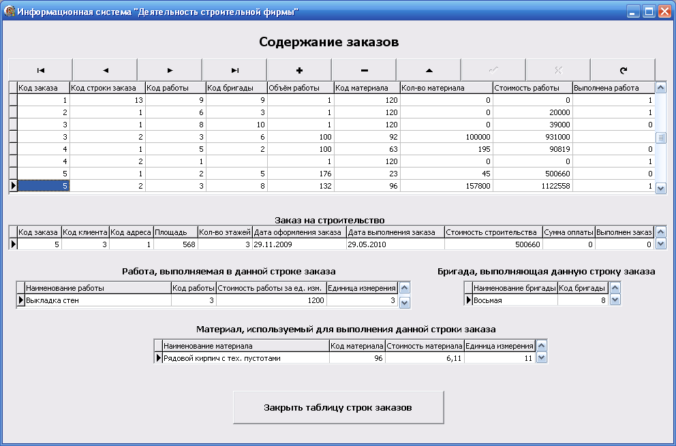Select cell with work cost 1122558

(532, 186)
